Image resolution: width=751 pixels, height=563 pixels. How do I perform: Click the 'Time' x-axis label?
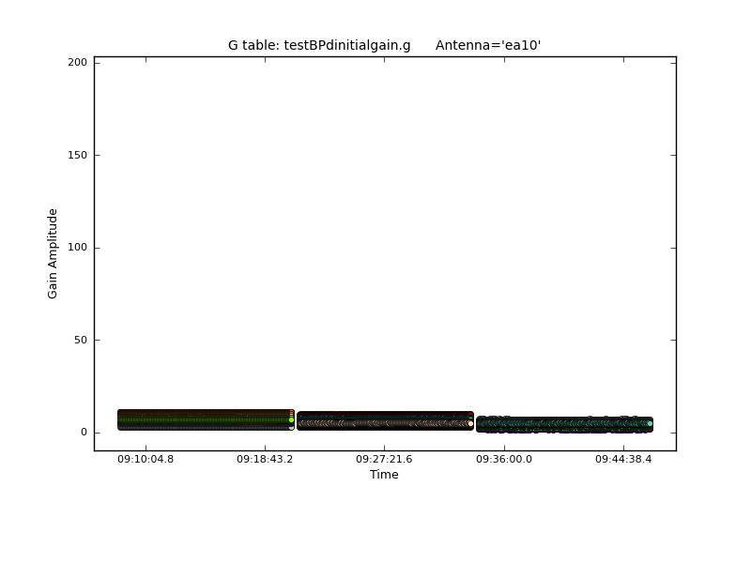pyautogui.click(x=384, y=475)
